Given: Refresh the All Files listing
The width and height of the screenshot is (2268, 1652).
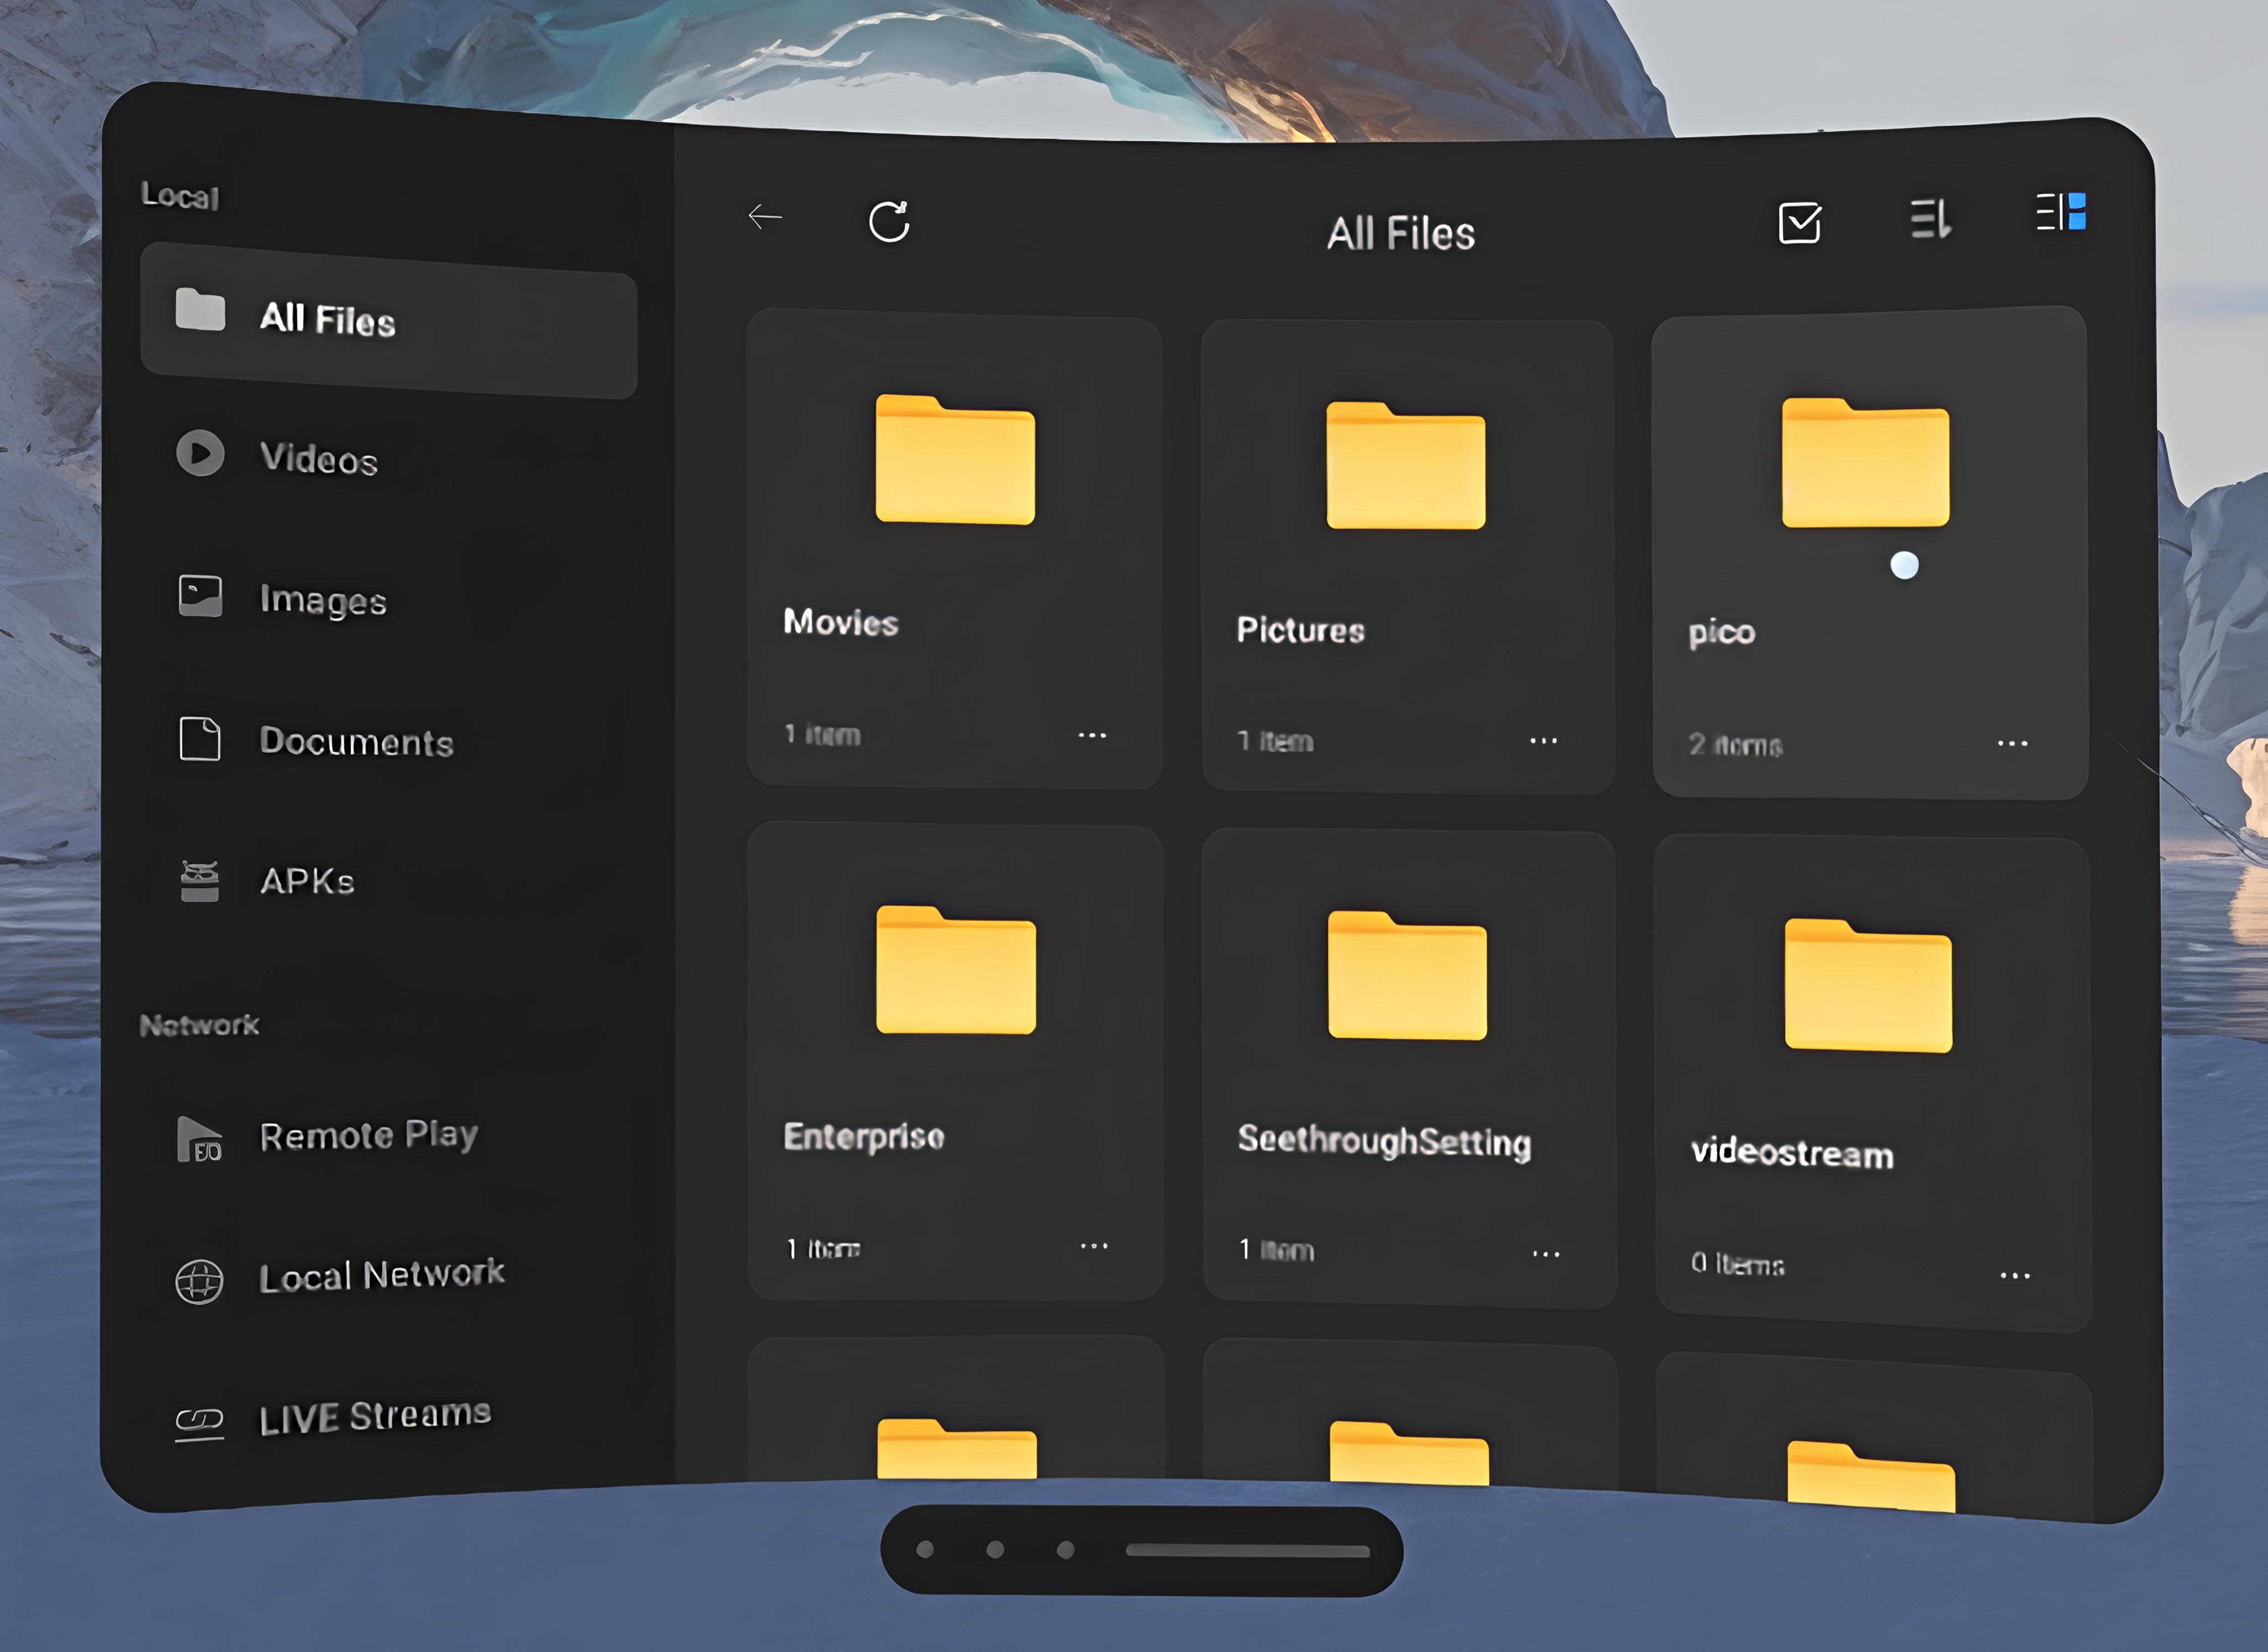Looking at the screenshot, I should tap(889, 221).
